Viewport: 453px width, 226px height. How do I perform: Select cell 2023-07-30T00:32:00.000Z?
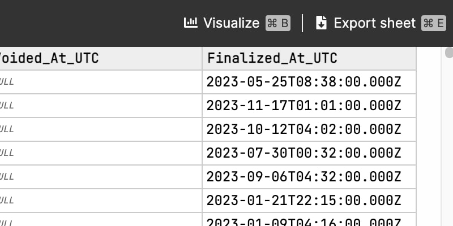tap(309, 153)
